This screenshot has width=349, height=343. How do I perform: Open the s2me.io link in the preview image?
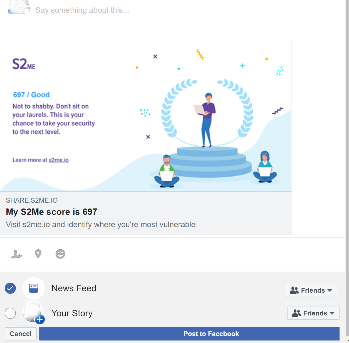[58, 160]
